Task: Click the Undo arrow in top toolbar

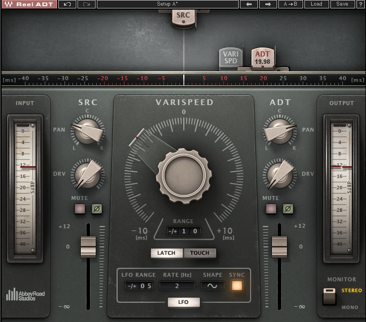Action: [x=68, y=5]
